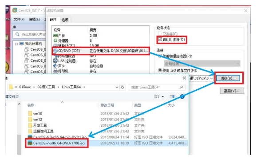
Task: Click the CentOS_0217 VMware window title icon
Action: 15,10
